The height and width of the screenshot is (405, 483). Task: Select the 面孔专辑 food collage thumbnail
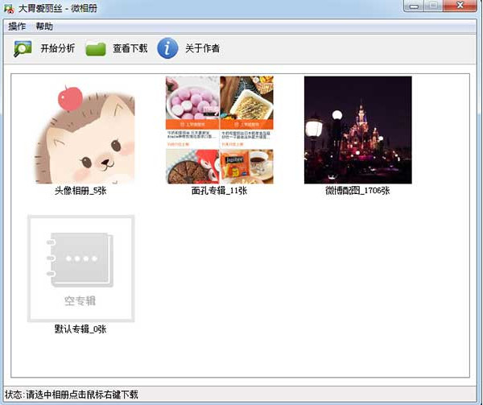pyautogui.click(x=219, y=130)
